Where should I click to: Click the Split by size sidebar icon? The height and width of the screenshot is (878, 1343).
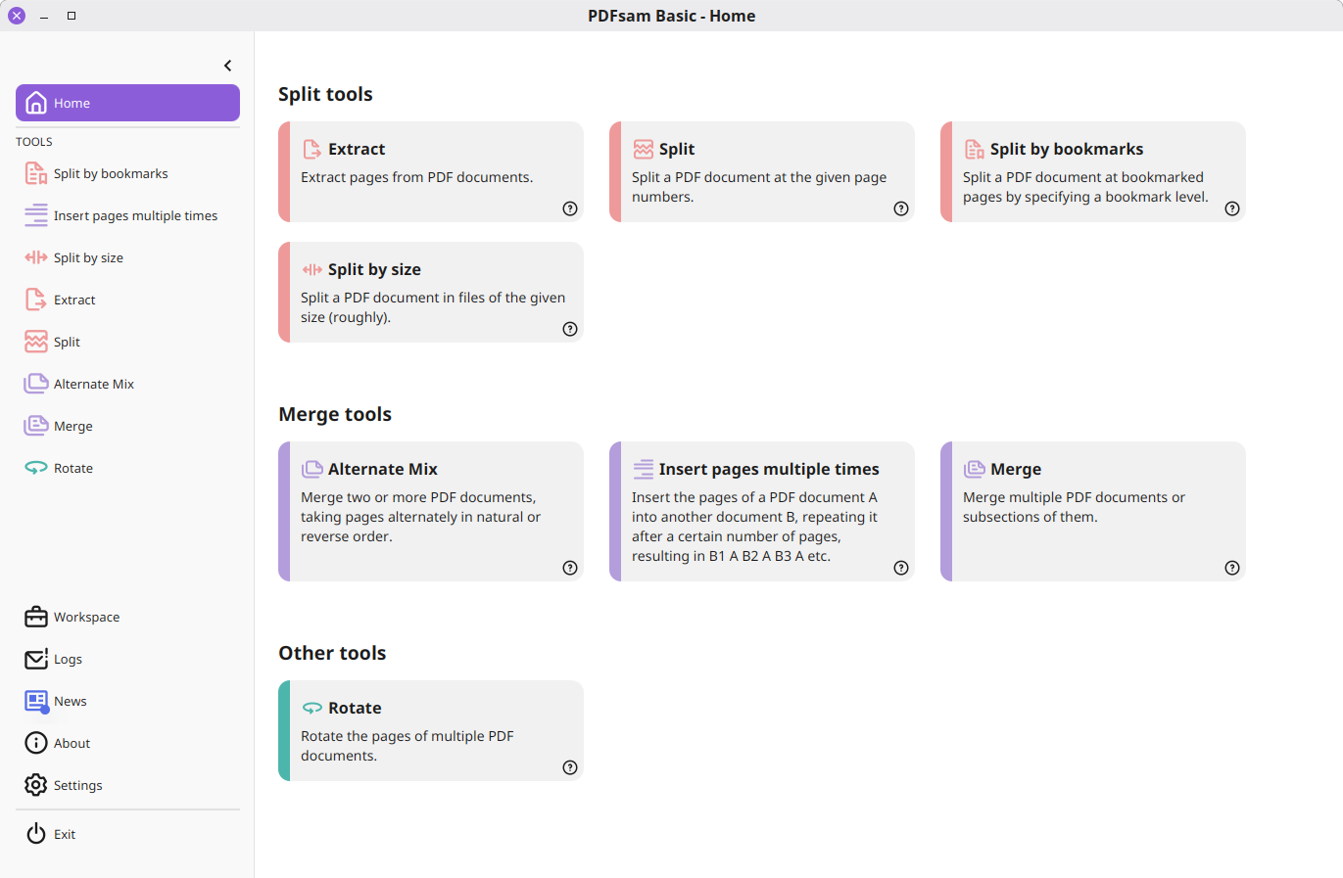pyautogui.click(x=36, y=257)
